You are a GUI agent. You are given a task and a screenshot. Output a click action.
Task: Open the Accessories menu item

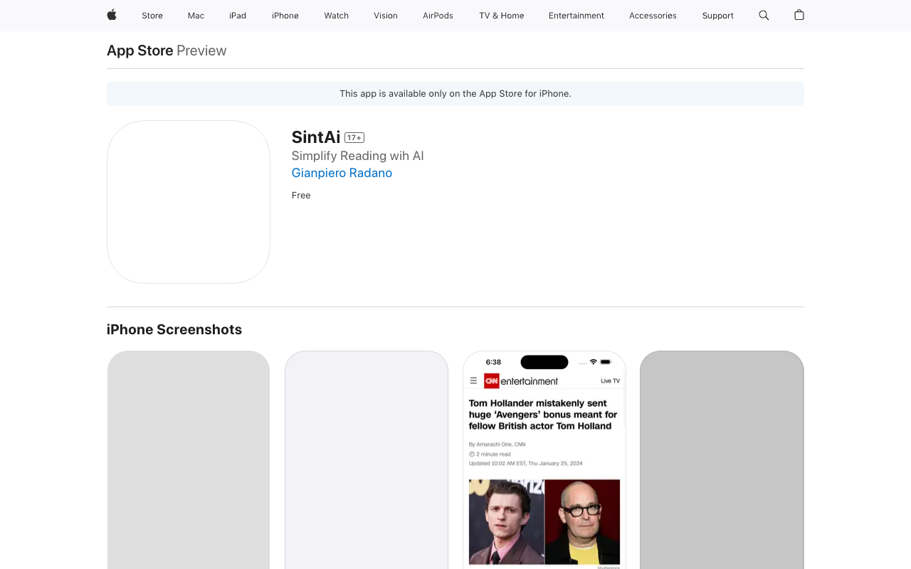pyautogui.click(x=653, y=16)
